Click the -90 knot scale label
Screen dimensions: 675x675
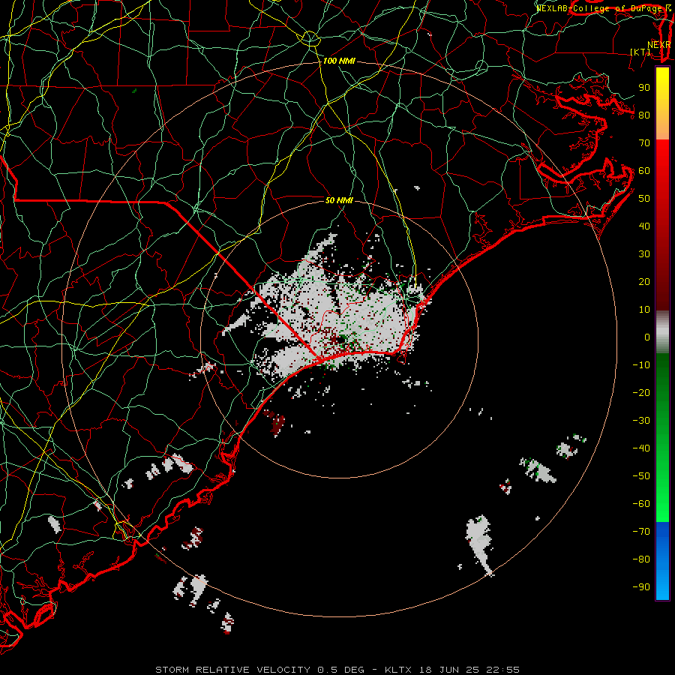[x=641, y=587]
